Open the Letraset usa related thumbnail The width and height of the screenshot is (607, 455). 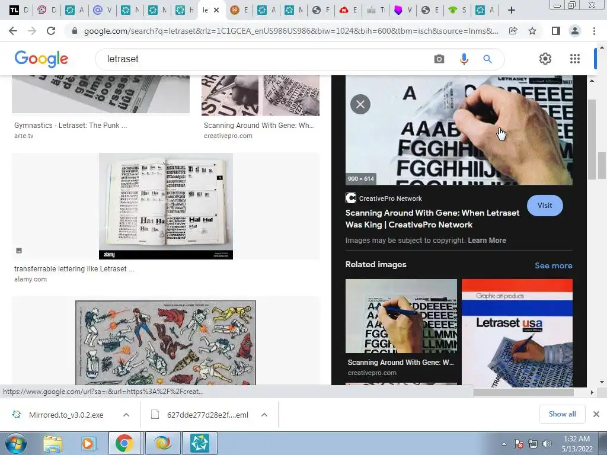coord(517,333)
